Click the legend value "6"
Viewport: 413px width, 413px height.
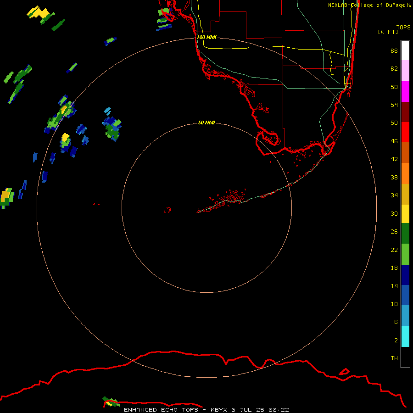coord(396,322)
